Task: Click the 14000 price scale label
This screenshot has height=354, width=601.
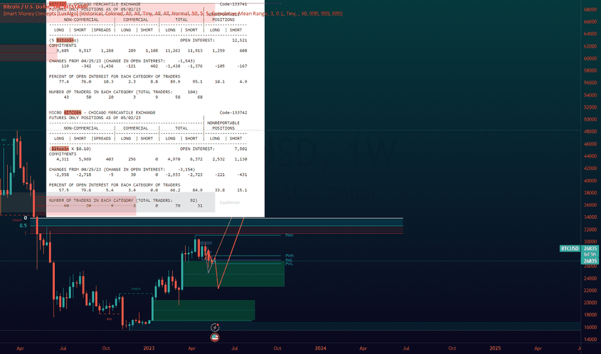Action: pos(590,339)
